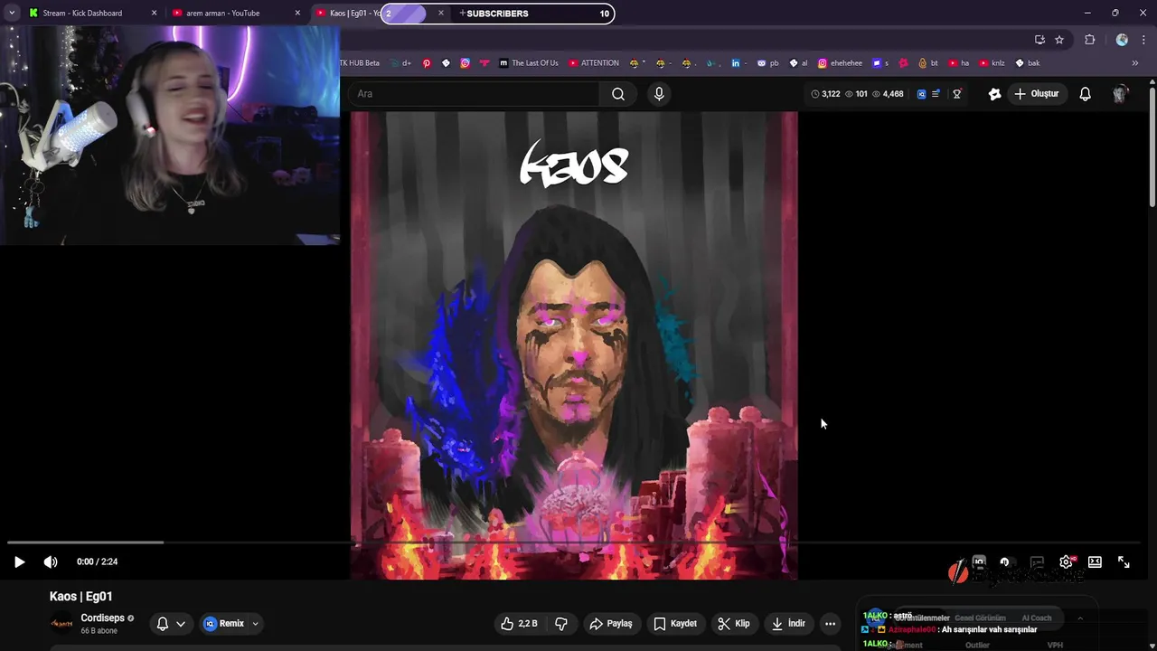Open the bak bookmark
The width and height of the screenshot is (1157, 651).
(x=1028, y=62)
